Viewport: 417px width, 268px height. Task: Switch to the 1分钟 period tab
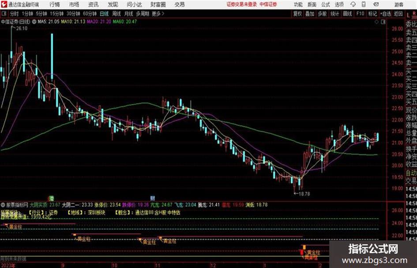tap(27, 14)
